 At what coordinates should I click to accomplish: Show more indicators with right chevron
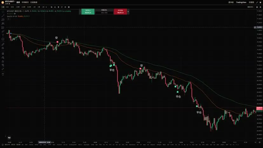pos(238,145)
